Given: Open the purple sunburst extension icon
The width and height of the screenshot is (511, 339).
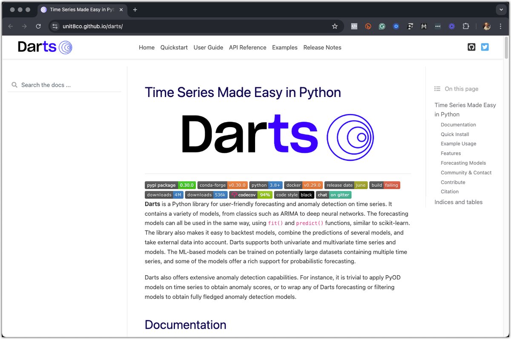Looking at the screenshot, I should pos(452,26).
